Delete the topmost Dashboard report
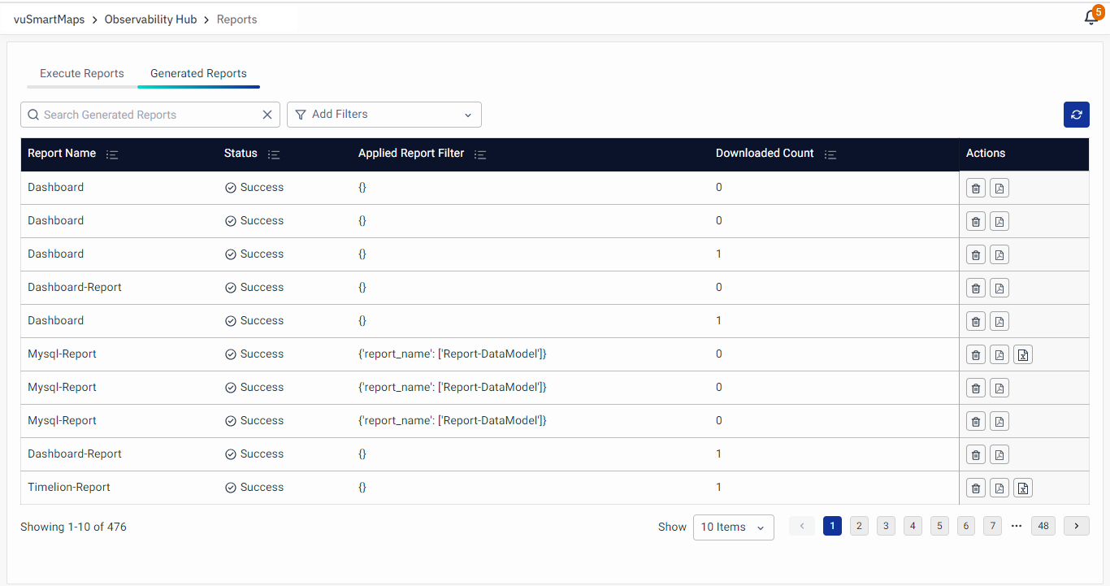The image size is (1110, 586). (975, 188)
